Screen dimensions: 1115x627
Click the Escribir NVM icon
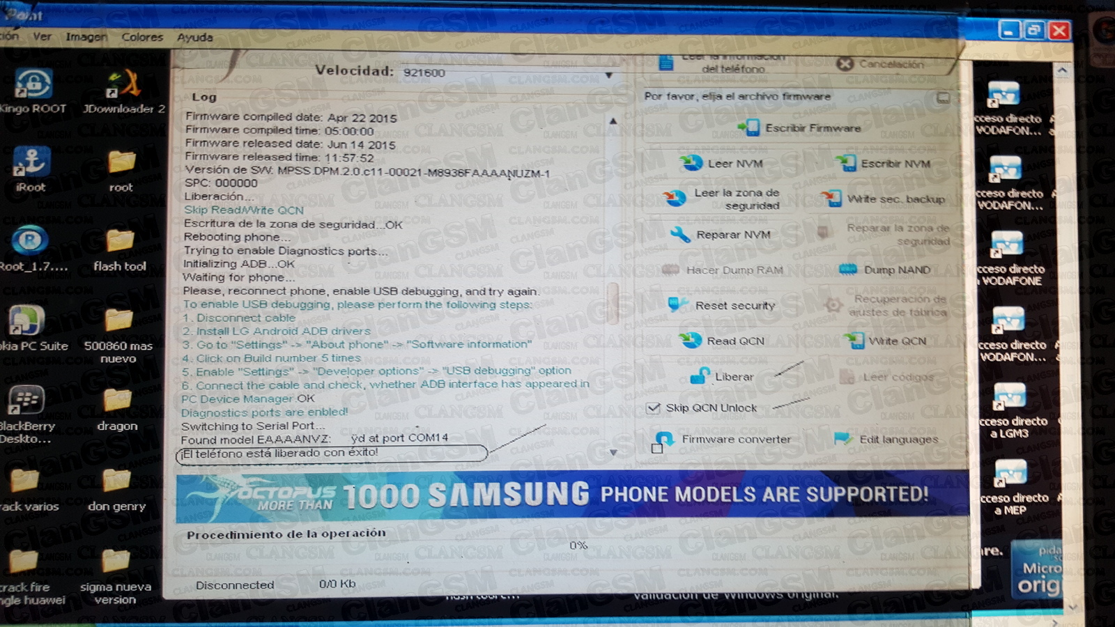[x=846, y=163]
